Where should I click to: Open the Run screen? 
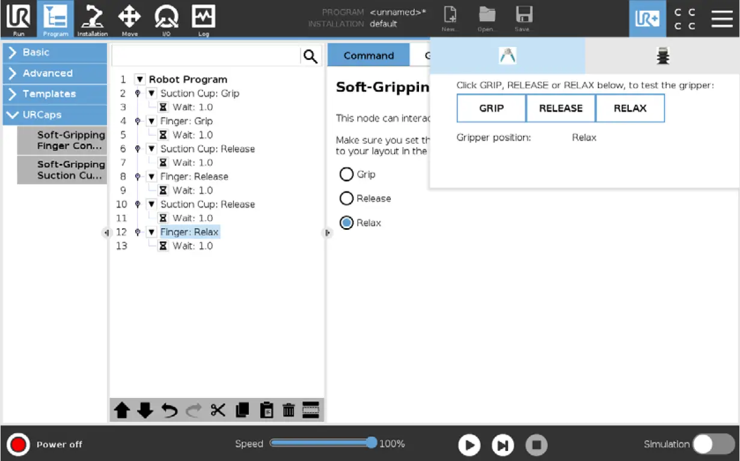(x=19, y=19)
